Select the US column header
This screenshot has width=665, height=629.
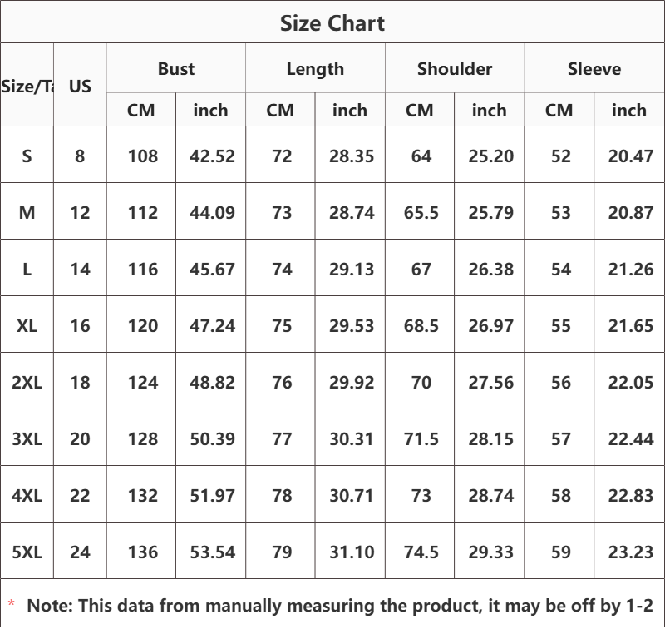tap(80, 86)
